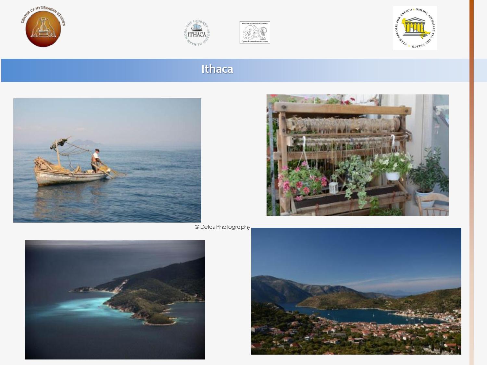The height and width of the screenshot is (365, 487).
Task: Click the "Ithaca" slide title text
Action: pyautogui.click(x=217, y=69)
